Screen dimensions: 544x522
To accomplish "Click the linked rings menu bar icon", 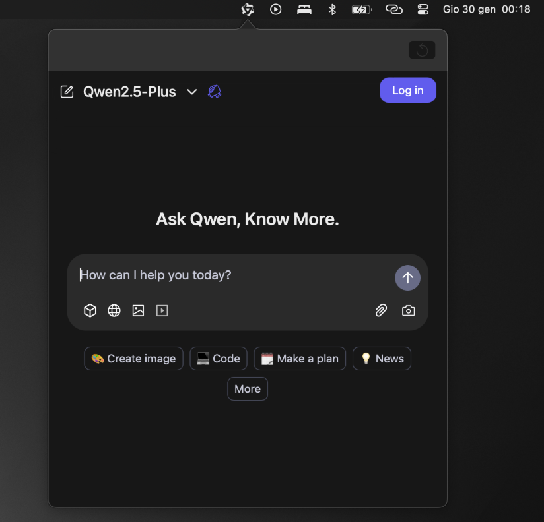I will [x=394, y=9].
